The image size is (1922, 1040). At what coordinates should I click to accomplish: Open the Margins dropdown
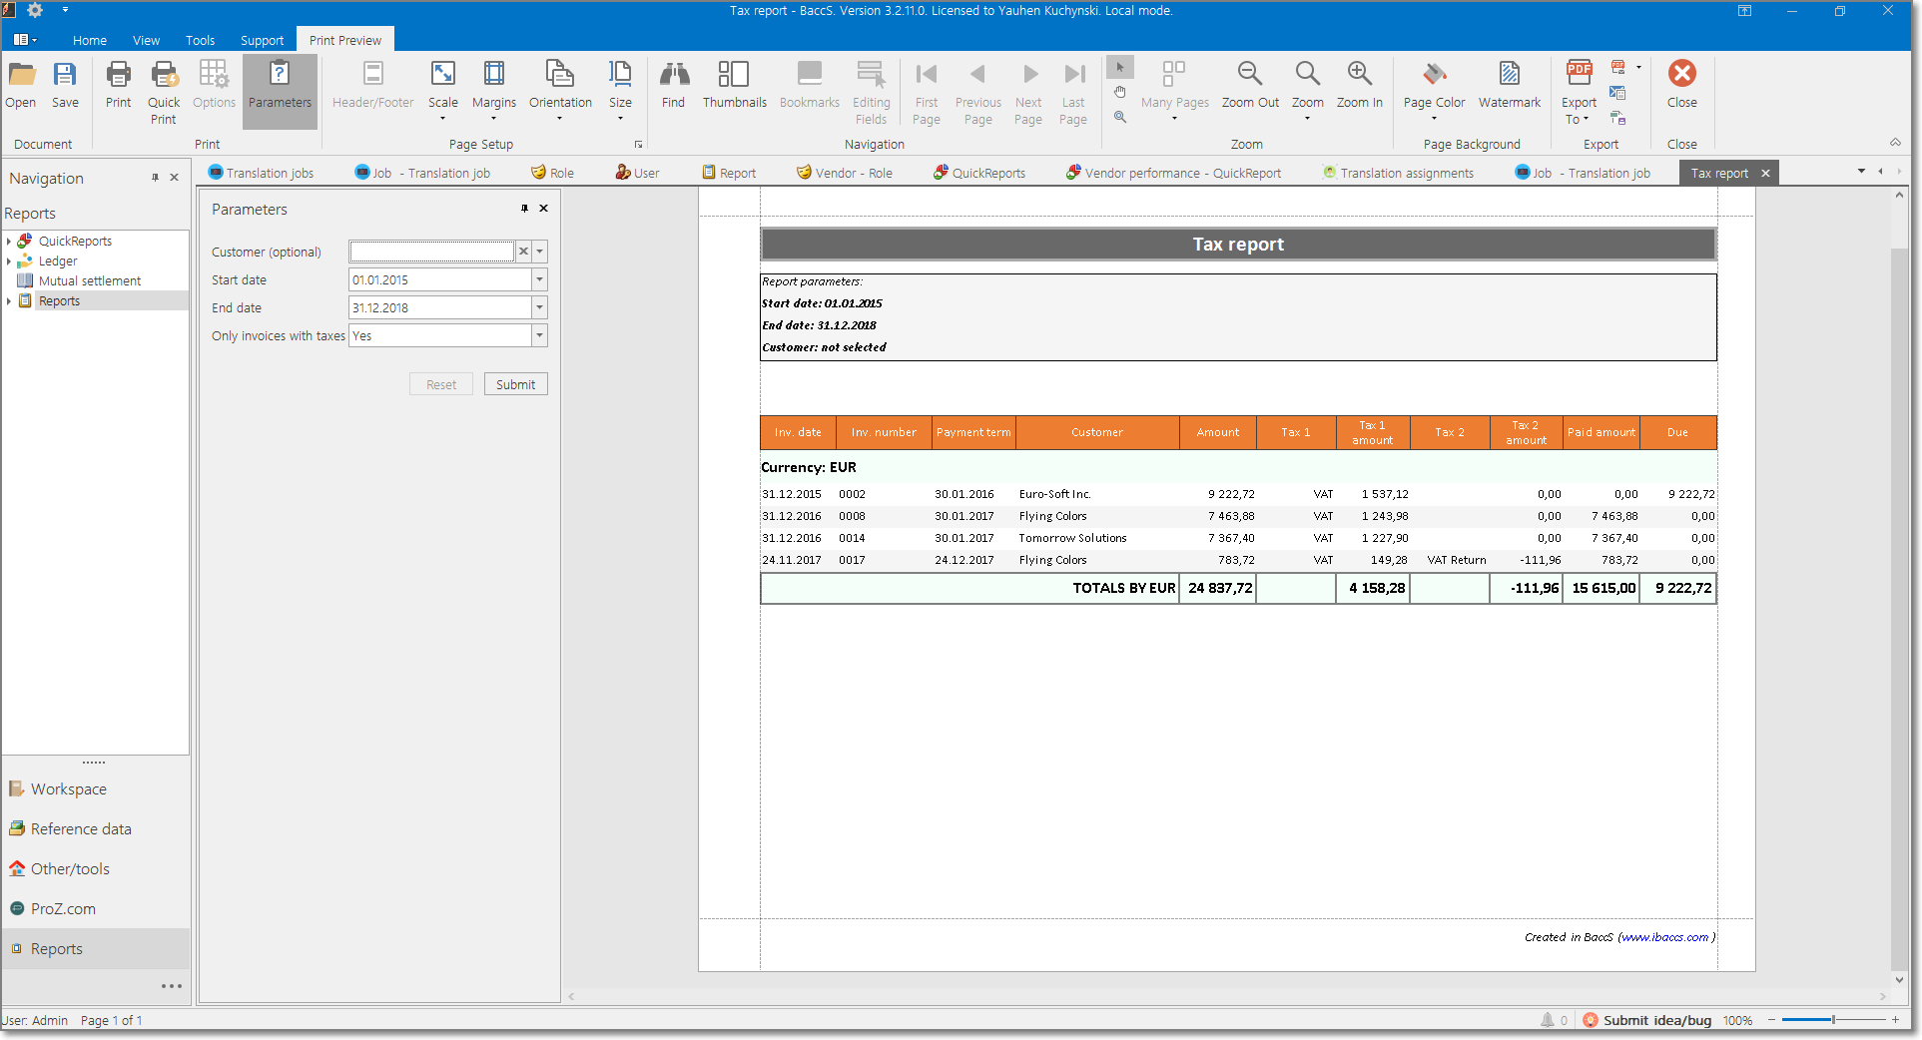[494, 92]
